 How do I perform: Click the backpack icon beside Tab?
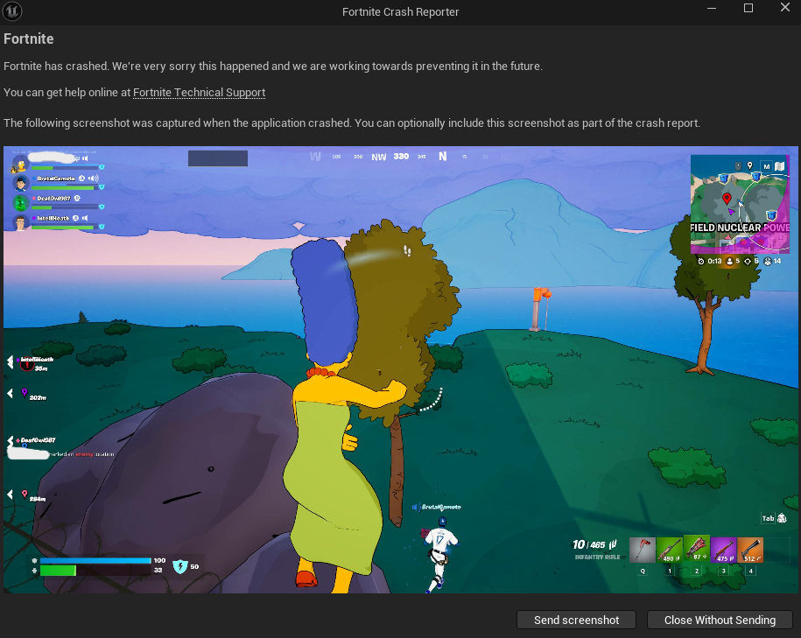782,518
